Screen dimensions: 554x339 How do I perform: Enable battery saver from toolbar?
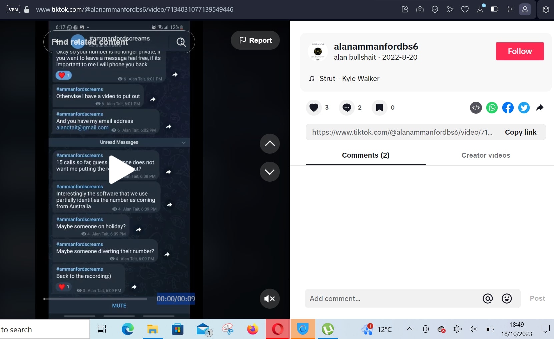pos(495,9)
